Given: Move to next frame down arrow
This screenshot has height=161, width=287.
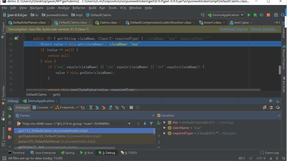Looking at the screenshot, I should pyautogui.click(x=145, y=124).
